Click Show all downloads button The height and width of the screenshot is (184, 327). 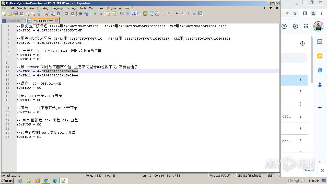pyautogui.click(x=309, y=170)
